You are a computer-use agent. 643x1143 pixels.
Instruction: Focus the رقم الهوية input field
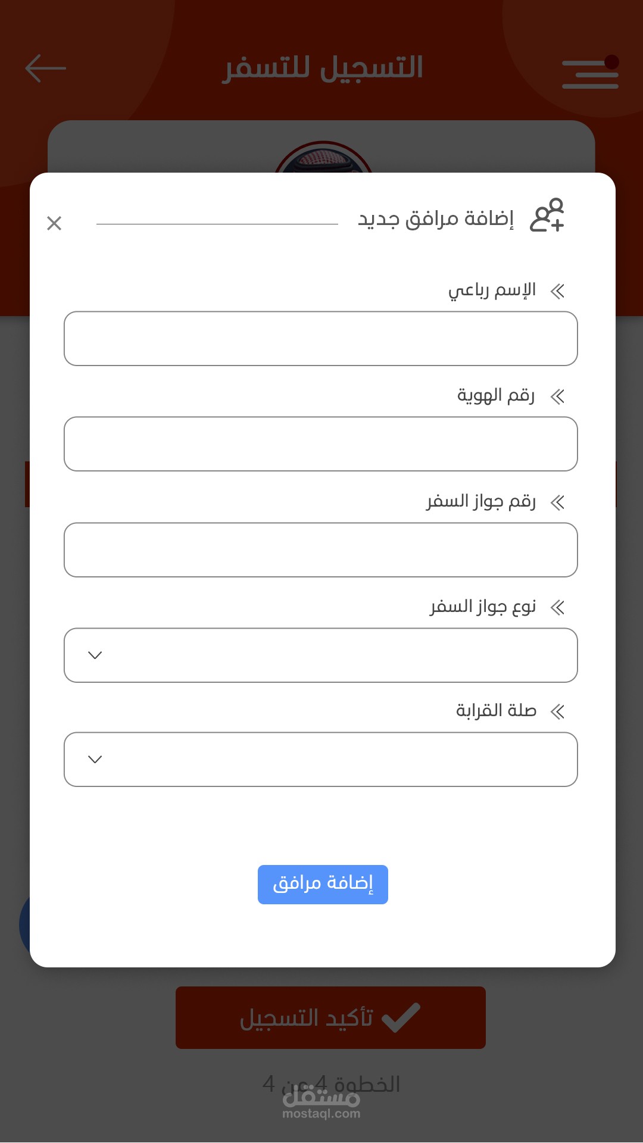pyautogui.click(x=320, y=444)
